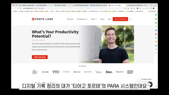Viewport: 169px width, 95px height.
Task: Click the round chat widget icon
Action: (x=150, y=84)
